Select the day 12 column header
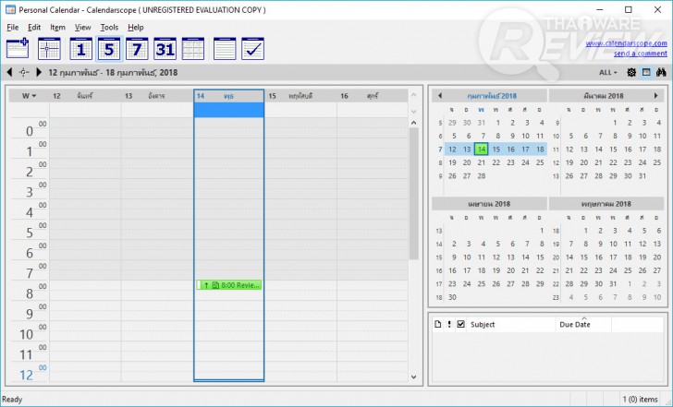The width and height of the screenshot is (673, 407). click(x=85, y=96)
